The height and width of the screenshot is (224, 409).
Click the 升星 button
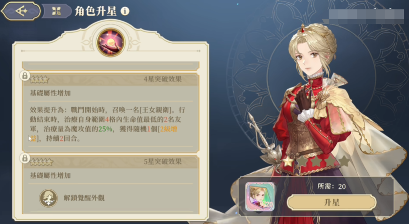coord(332,202)
